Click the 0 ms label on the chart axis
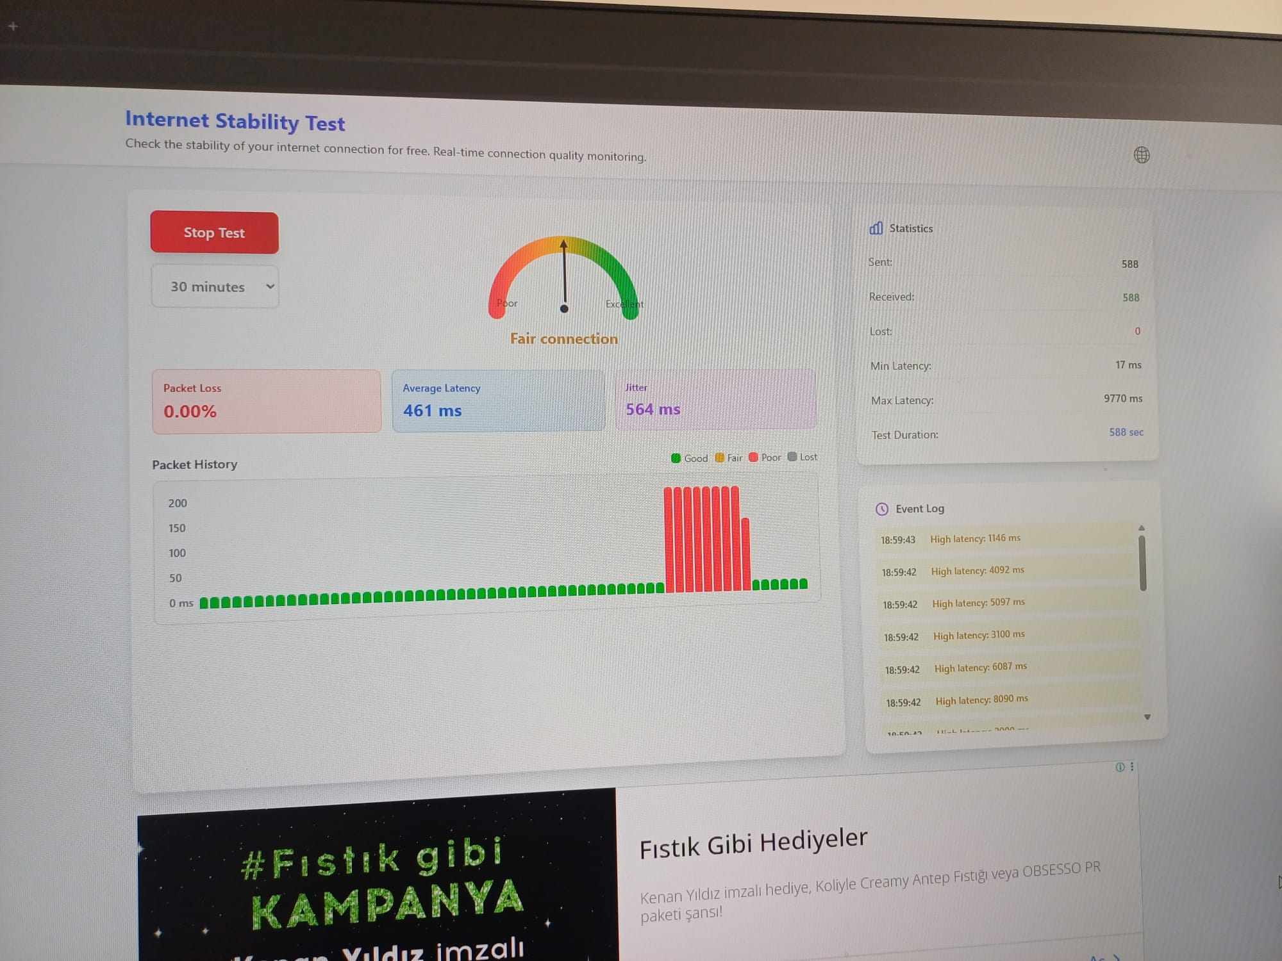 click(x=181, y=603)
